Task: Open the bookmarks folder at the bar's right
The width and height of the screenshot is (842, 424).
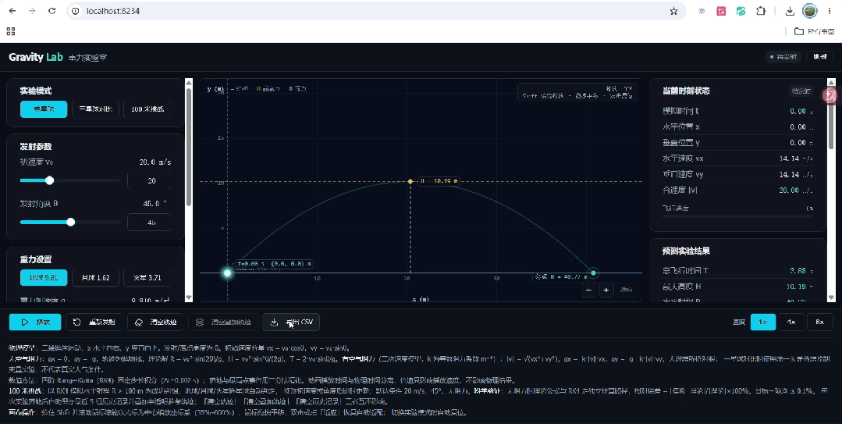Action: [x=814, y=31]
